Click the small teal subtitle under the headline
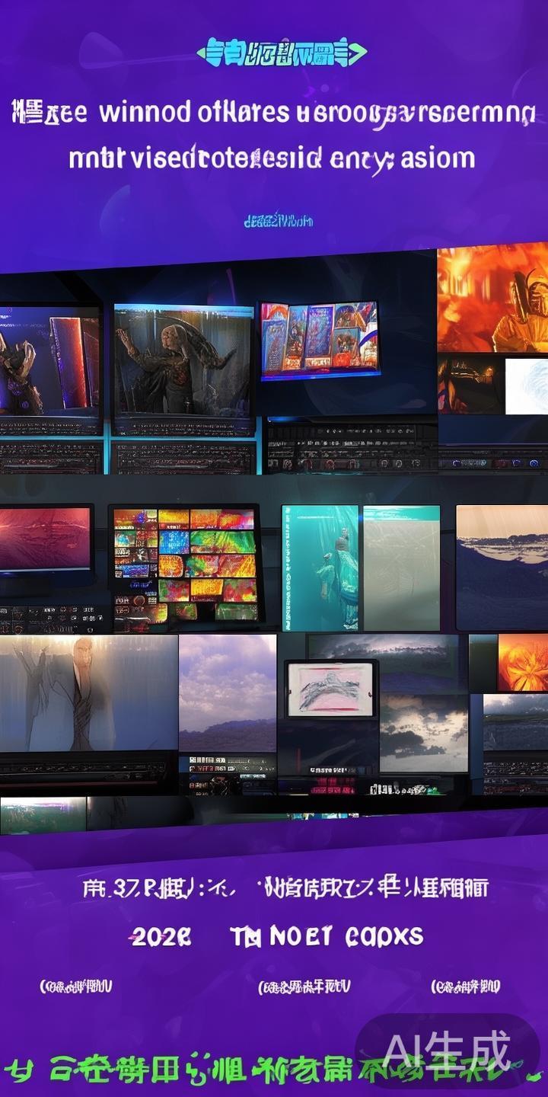This screenshot has width=548, height=1097. 278,222
